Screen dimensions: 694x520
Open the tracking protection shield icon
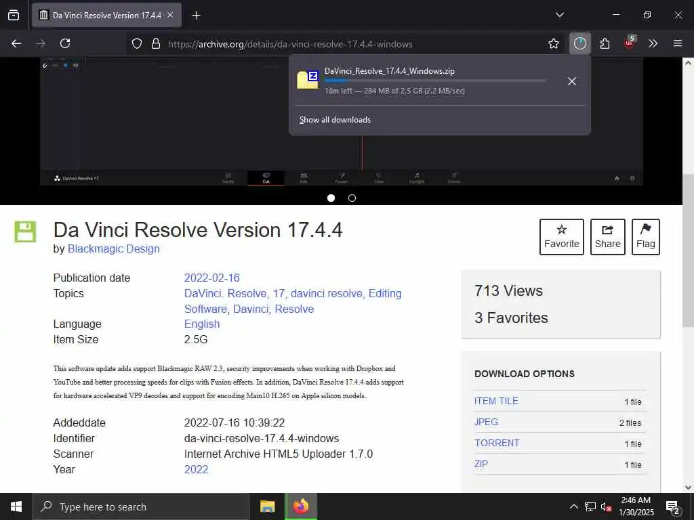[x=137, y=43]
